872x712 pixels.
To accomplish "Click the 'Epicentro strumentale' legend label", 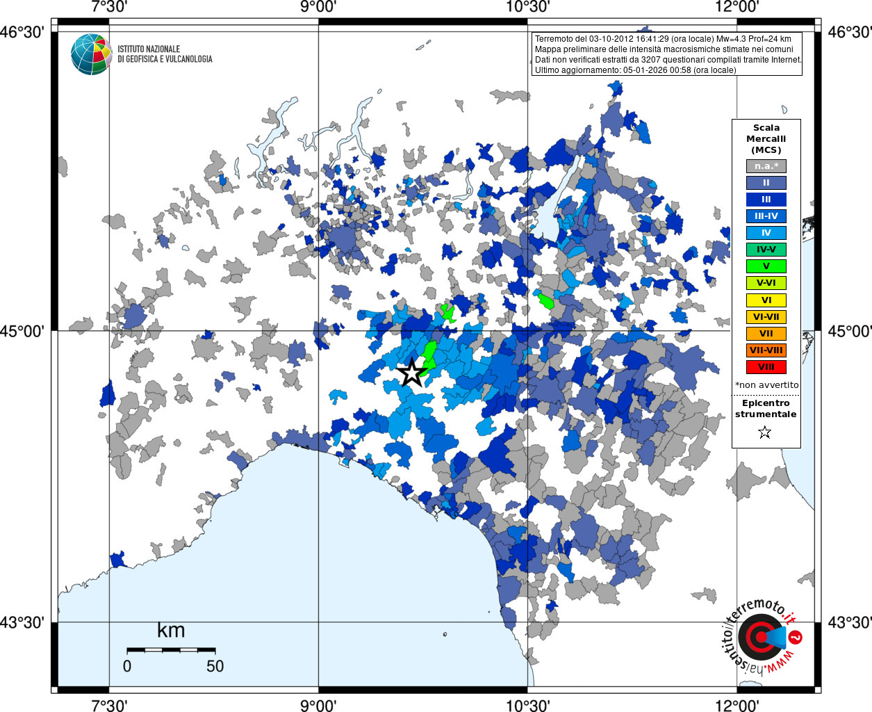I will tap(766, 409).
